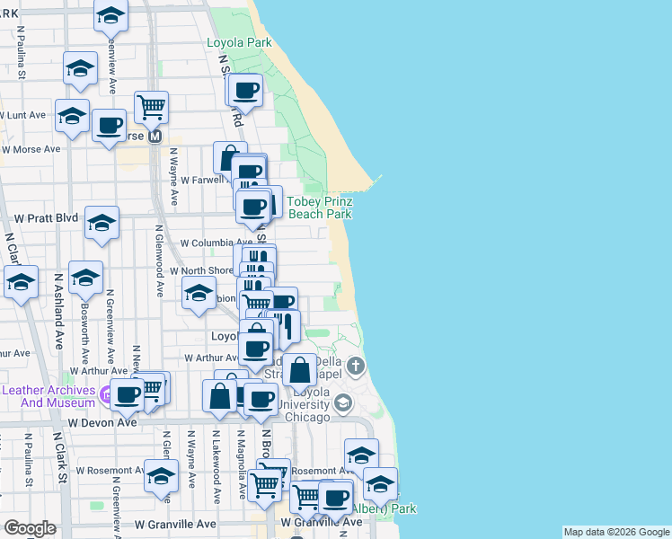Click the W Lunt Ave street label
Viewport: 672px width, 539px height.
pos(23,115)
